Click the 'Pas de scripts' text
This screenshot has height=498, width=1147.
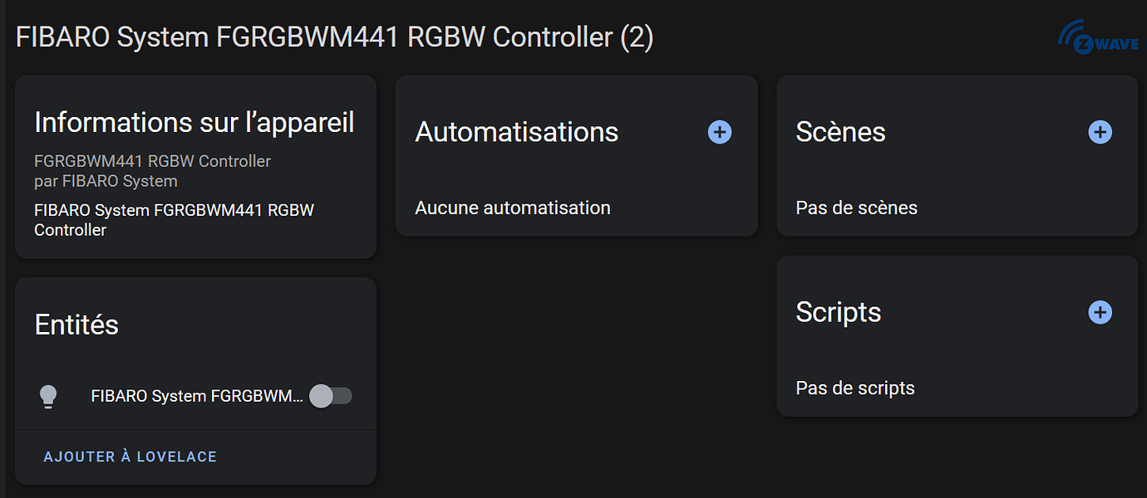click(854, 388)
